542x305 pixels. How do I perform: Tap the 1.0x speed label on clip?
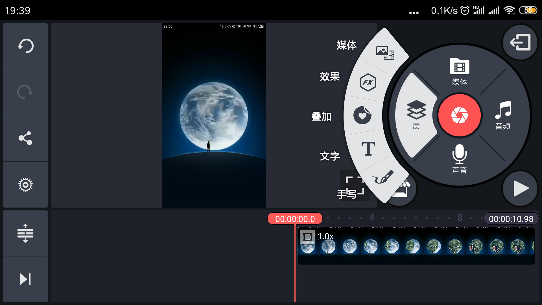[x=325, y=236]
